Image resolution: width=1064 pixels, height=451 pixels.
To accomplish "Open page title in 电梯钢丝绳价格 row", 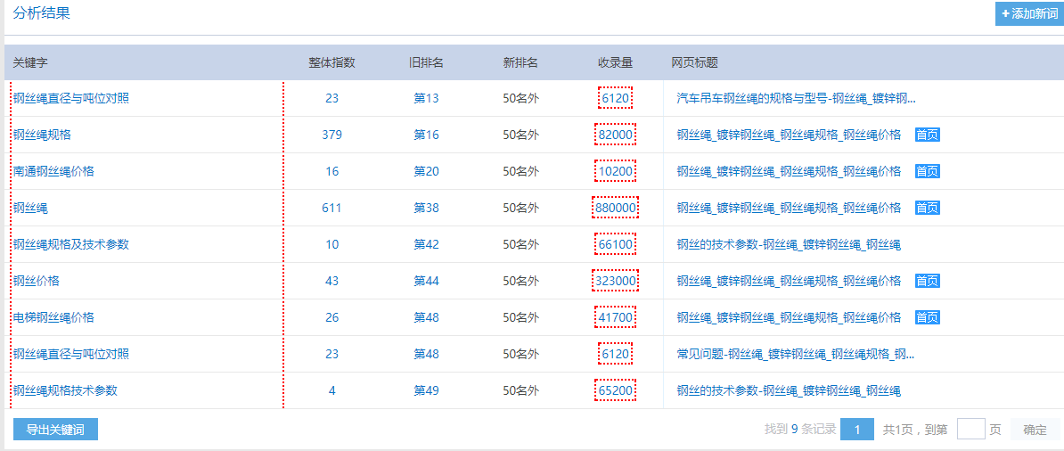I will [790, 317].
